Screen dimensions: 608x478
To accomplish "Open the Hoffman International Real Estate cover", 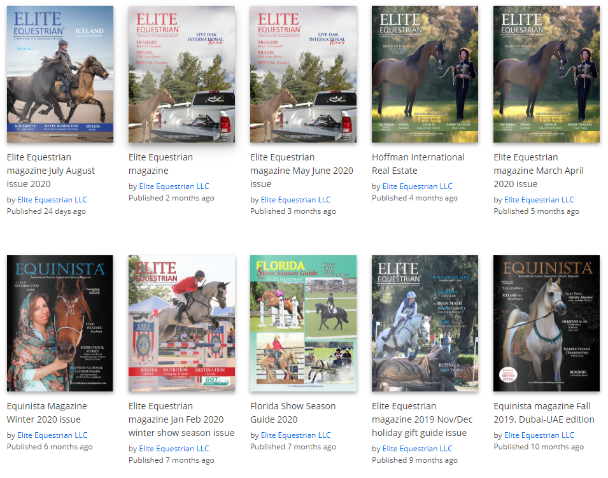I will tap(425, 74).
